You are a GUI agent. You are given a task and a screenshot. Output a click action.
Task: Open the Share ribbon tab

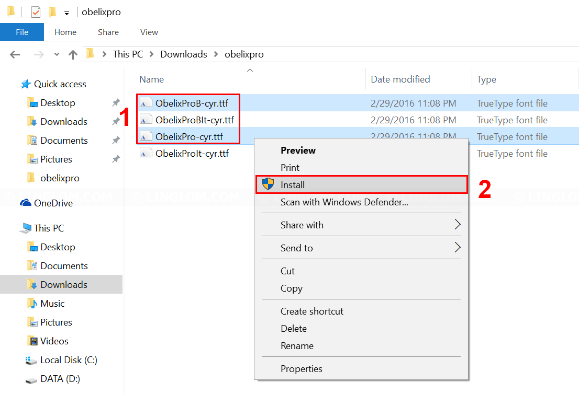[108, 32]
